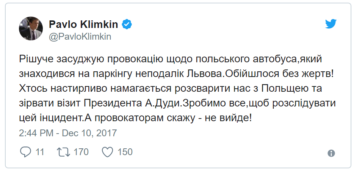Click the reply speech bubble icon

tap(25, 152)
